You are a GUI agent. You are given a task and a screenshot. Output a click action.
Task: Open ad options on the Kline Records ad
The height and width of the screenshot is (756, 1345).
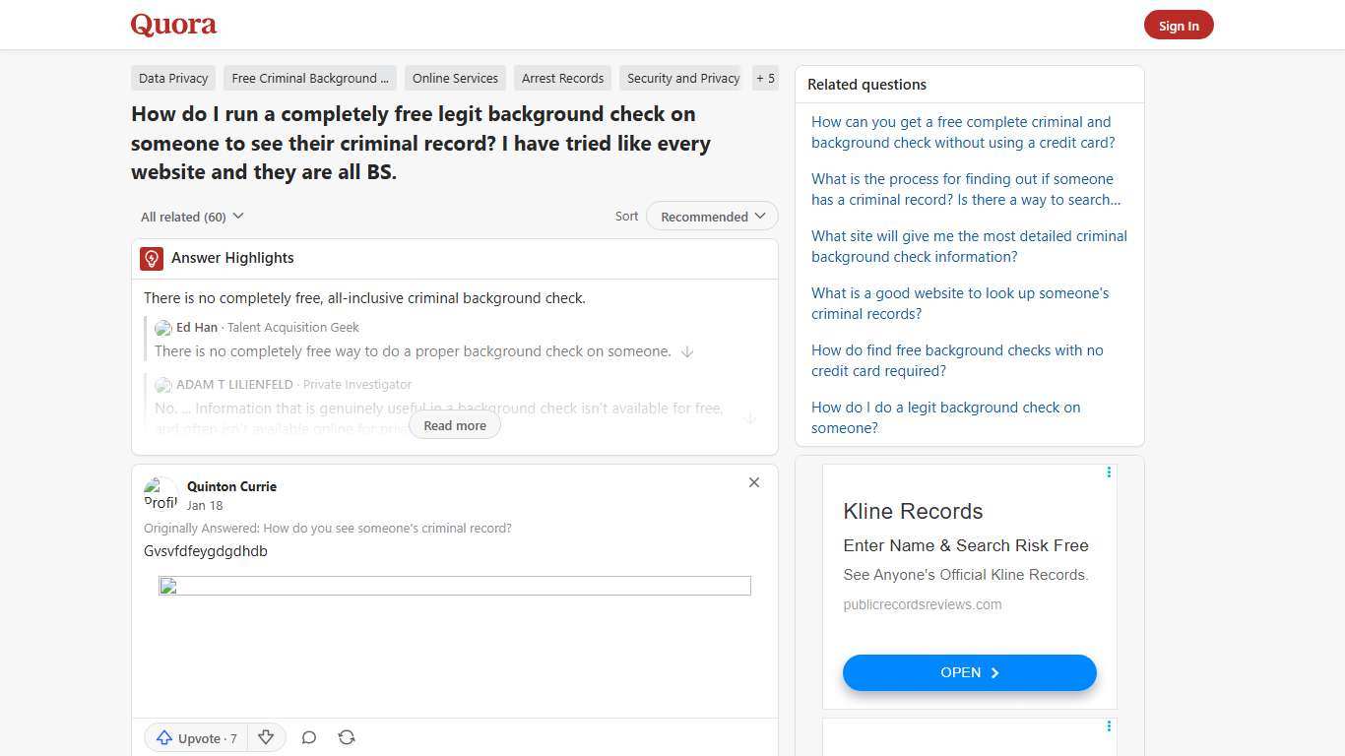click(x=1109, y=472)
